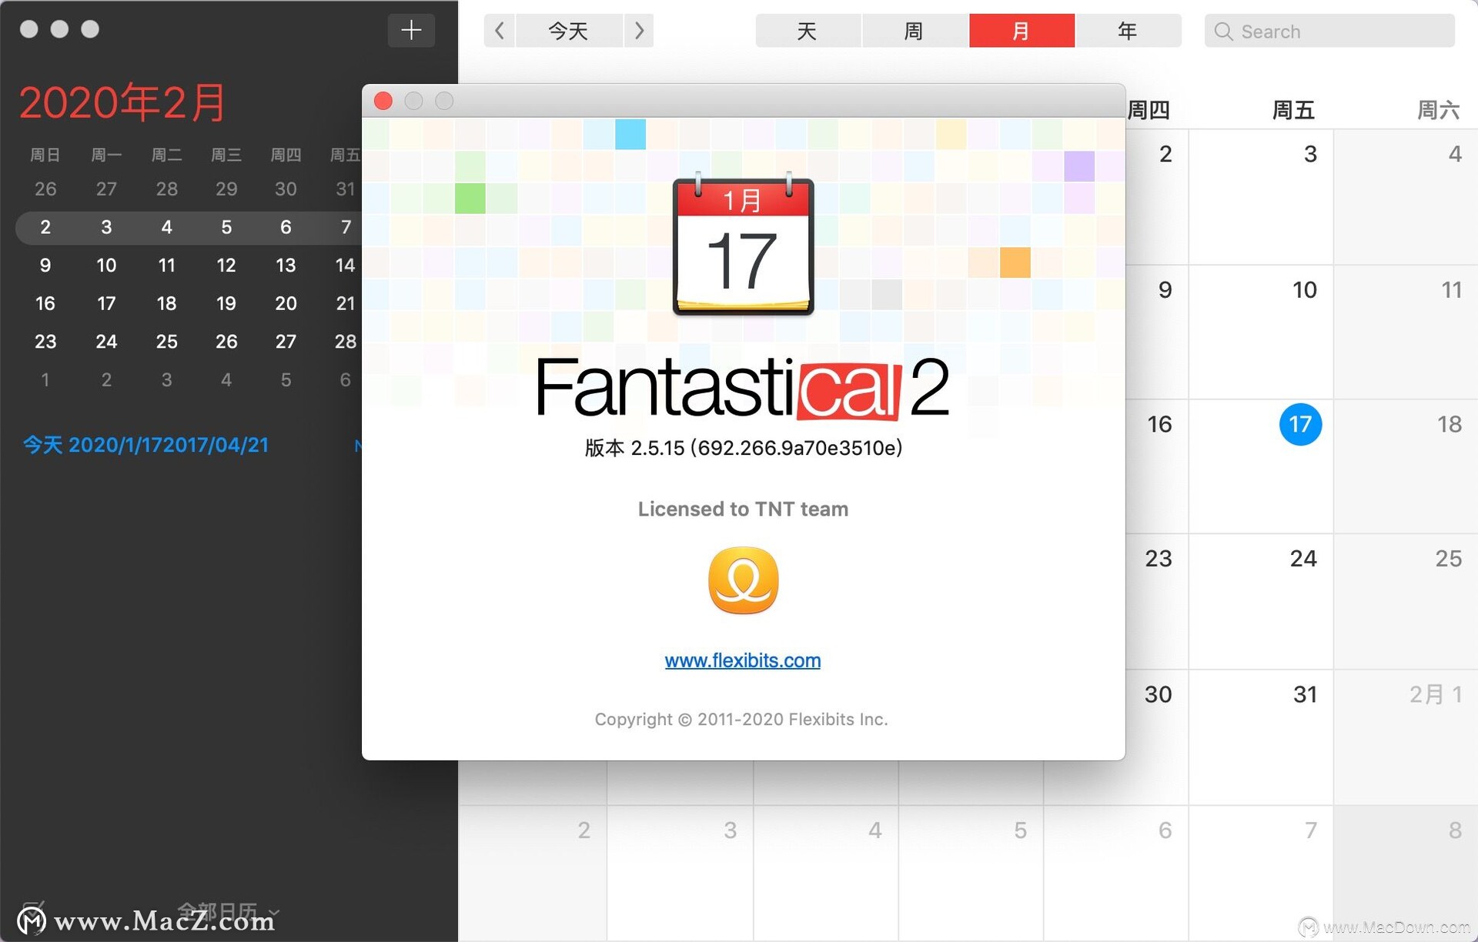Click the 周五 column header
This screenshot has height=942, width=1478.
click(x=1293, y=110)
